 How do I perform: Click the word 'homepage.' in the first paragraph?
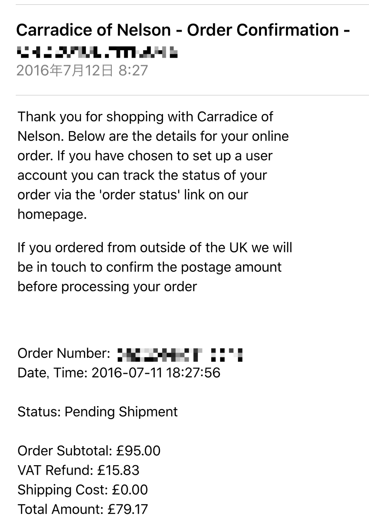(52, 214)
